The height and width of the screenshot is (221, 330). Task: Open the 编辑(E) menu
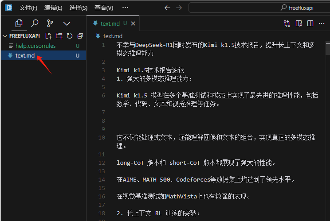pos(53,8)
